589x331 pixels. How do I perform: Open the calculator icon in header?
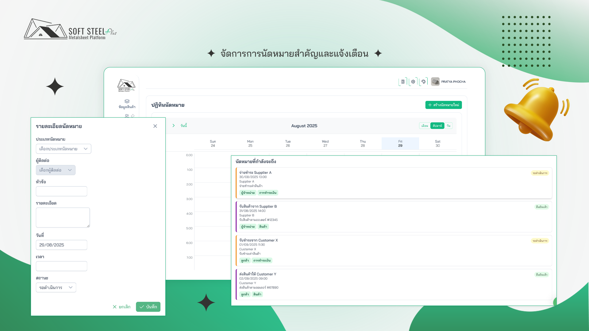click(x=403, y=82)
